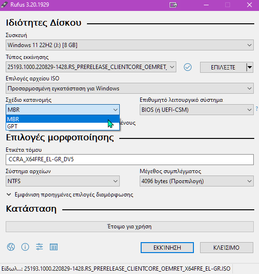Click the help question mark beside target system
The image size is (259, 274).
(257, 108)
